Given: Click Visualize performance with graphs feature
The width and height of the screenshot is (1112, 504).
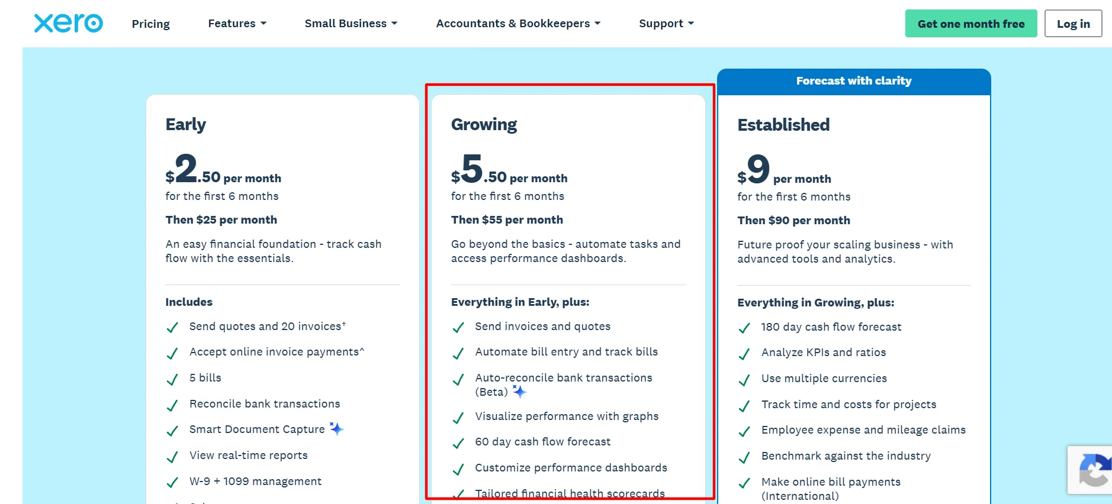Looking at the screenshot, I should pyautogui.click(x=567, y=416).
